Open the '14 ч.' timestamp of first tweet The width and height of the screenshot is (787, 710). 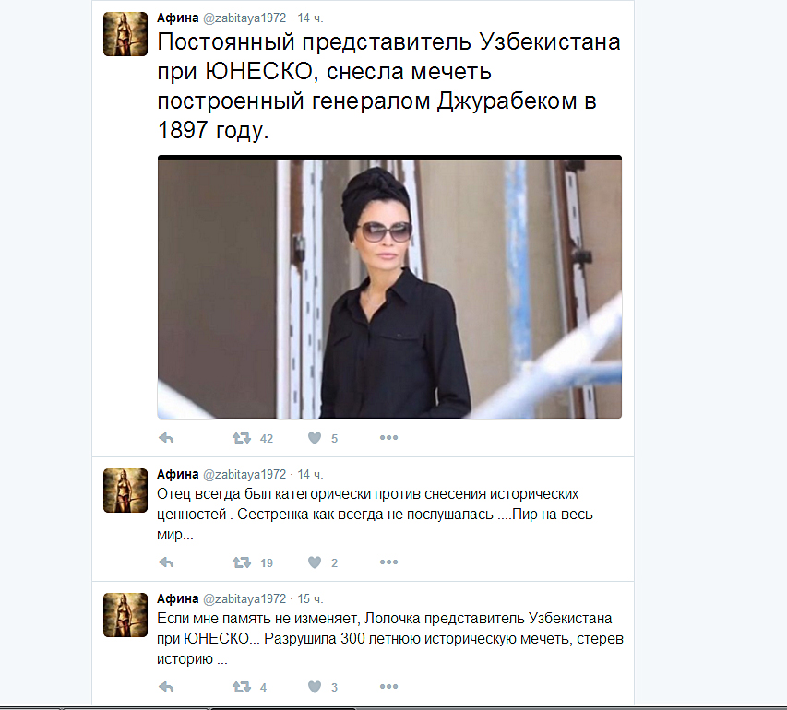click(310, 18)
